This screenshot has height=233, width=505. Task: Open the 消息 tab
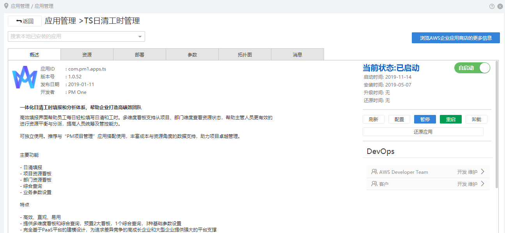point(298,55)
